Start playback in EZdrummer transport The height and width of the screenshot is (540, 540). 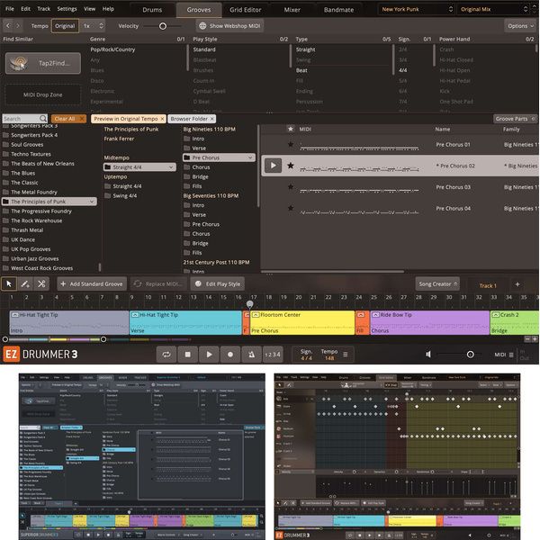(x=209, y=355)
